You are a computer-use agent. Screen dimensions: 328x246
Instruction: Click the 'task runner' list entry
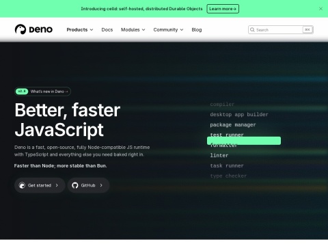pyautogui.click(x=227, y=165)
